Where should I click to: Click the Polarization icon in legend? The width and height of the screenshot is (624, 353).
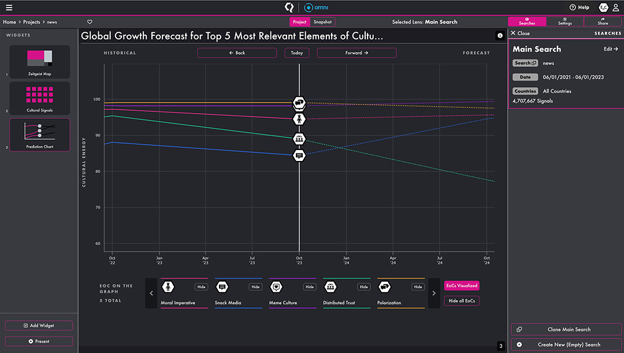point(384,287)
